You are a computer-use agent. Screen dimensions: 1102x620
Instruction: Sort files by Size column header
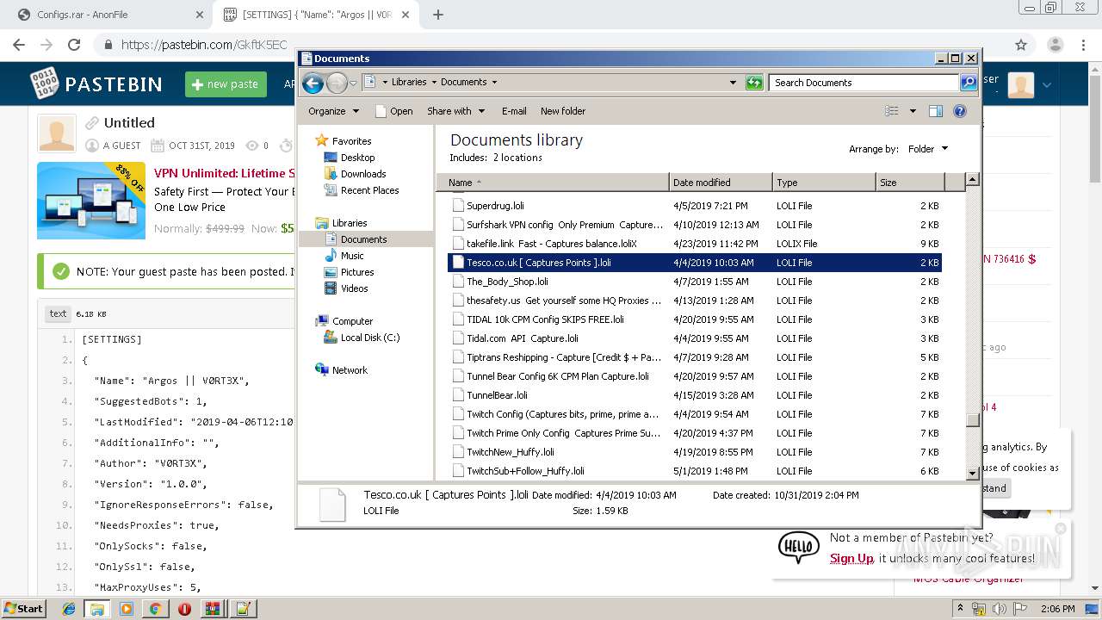910,183
